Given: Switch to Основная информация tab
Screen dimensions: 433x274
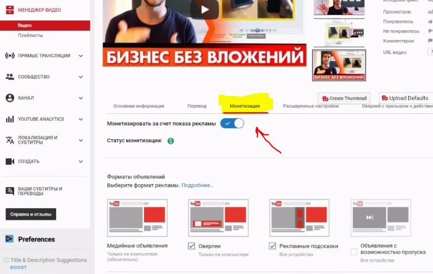Looking at the screenshot, I should coord(138,106).
